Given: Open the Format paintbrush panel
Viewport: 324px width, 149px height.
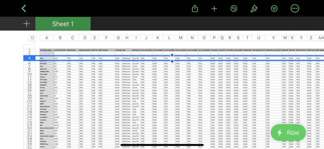Looking at the screenshot, I should 254,8.
